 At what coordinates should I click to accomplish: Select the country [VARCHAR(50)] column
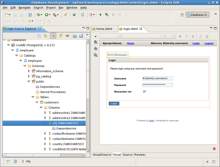(68, 144)
